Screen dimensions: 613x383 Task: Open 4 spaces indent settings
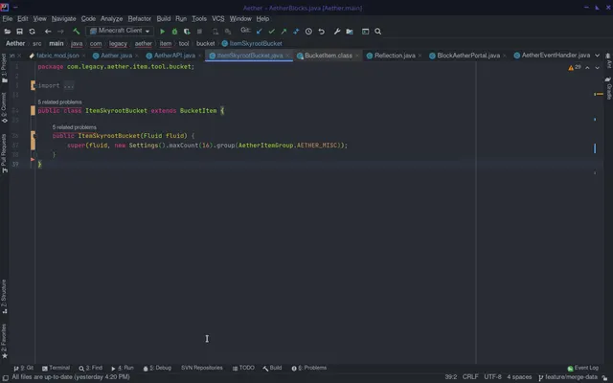coord(519,376)
